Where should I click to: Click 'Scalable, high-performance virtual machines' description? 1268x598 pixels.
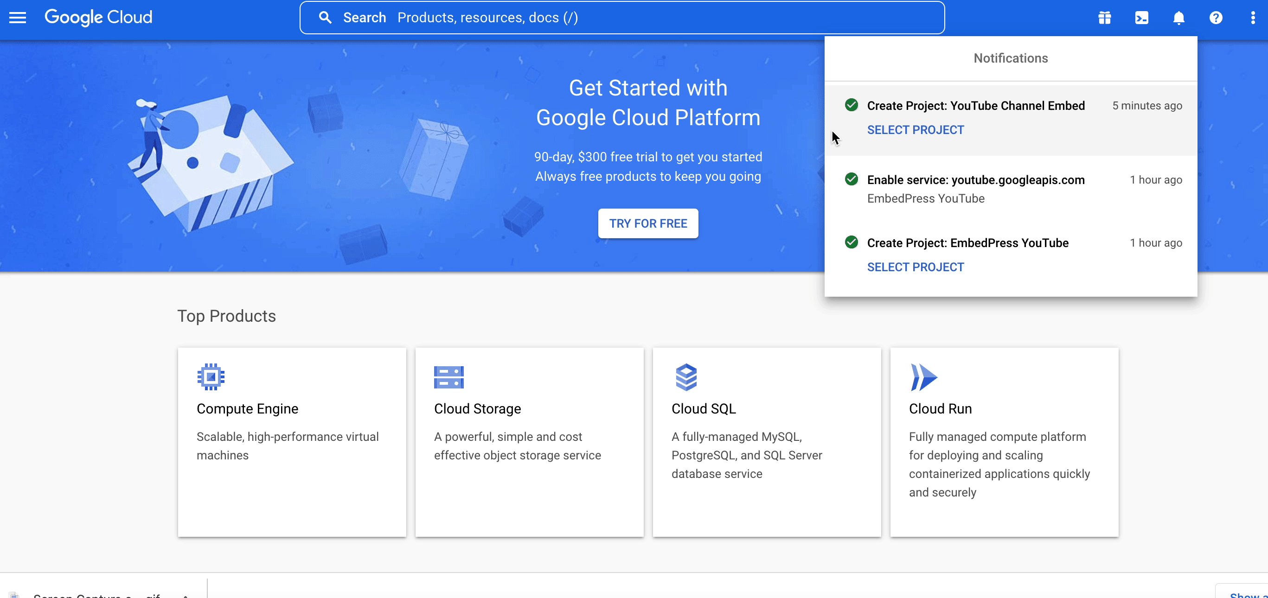coord(288,446)
